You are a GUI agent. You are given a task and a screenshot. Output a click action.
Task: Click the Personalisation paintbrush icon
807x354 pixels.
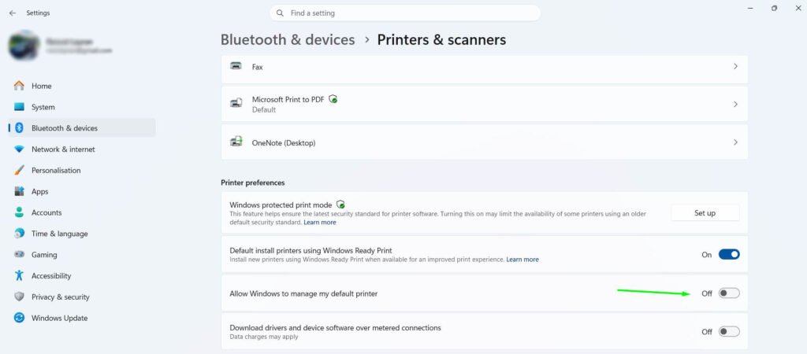19,170
